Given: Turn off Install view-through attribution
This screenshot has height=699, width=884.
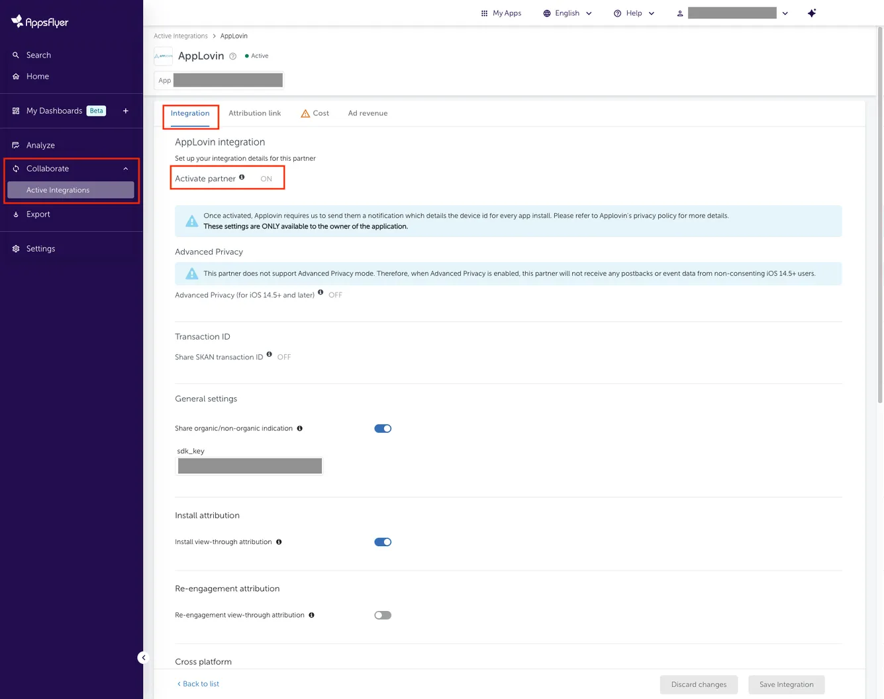Looking at the screenshot, I should [383, 541].
